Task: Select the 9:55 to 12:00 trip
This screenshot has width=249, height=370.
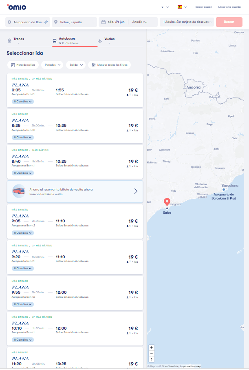Action: coord(75,293)
